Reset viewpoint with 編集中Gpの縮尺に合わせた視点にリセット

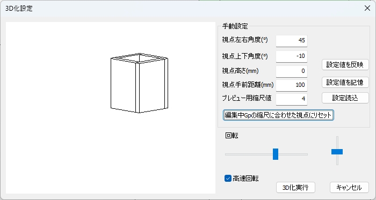[x=278, y=115]
